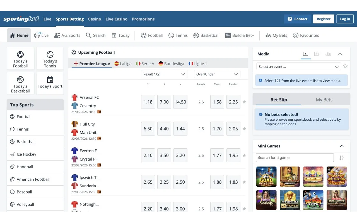The width and height of the screenshot is (357, 223).
Task: Open the Stadium of Riches mini game
Action: tap(290, 200)
